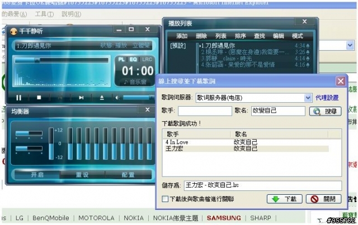Click the 儲存為 filename field

pos(263,185)
